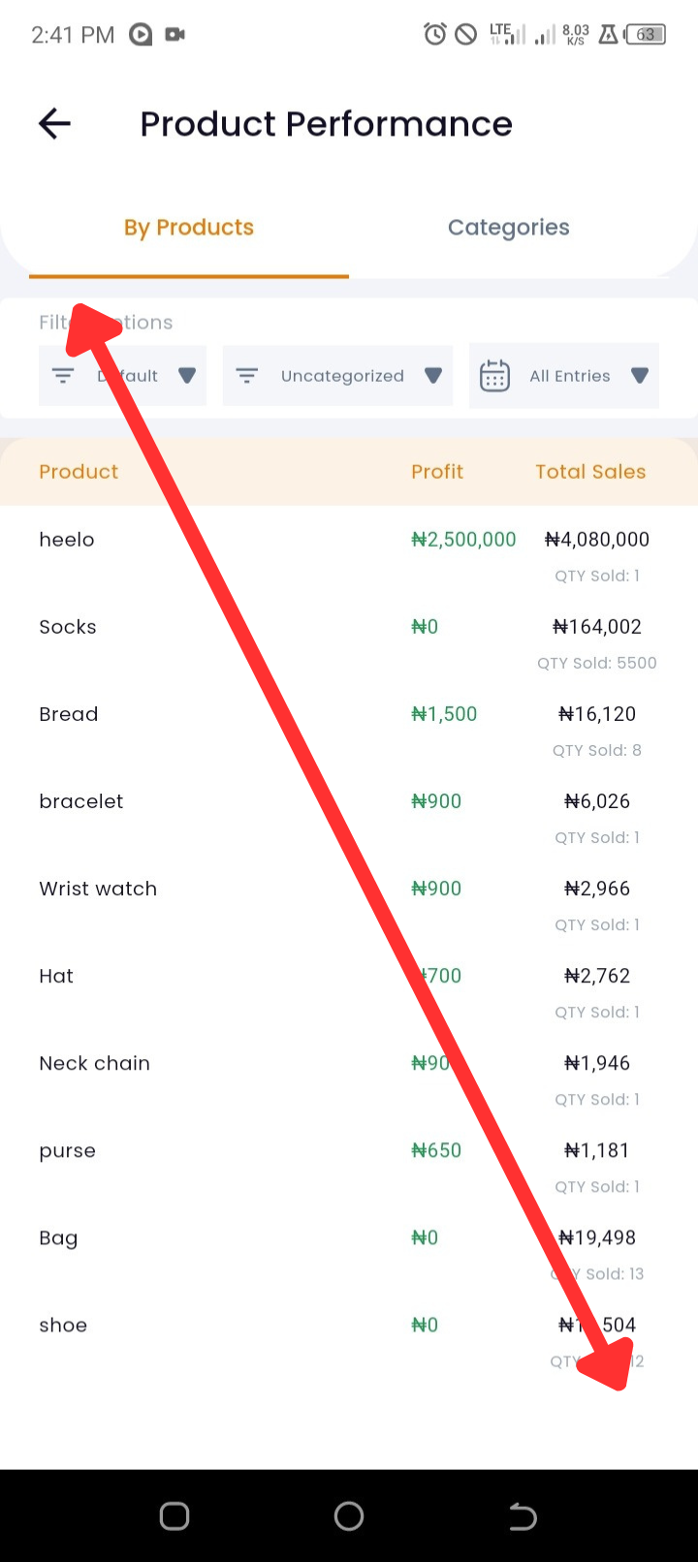The height and width of the screenshot is (1562, 698).
Task: Tap the Android back navigation icon
Action: tap(523, 1516)
